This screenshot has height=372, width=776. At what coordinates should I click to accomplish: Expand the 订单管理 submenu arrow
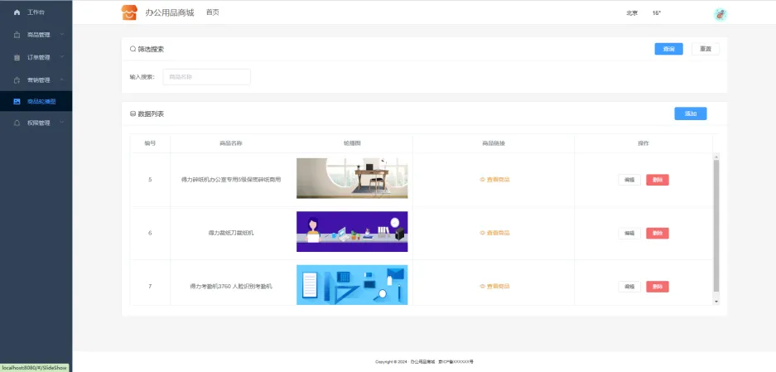[x=62, y=57]
